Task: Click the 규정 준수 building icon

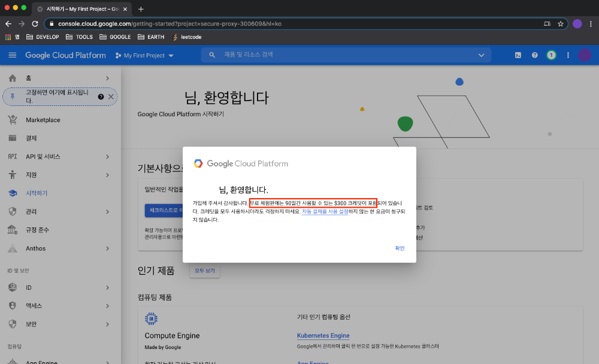Action: [x=13, y=229]
